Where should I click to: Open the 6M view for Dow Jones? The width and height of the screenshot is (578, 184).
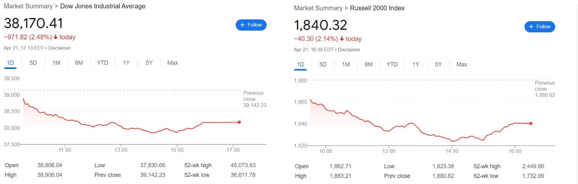pos(79,63)
